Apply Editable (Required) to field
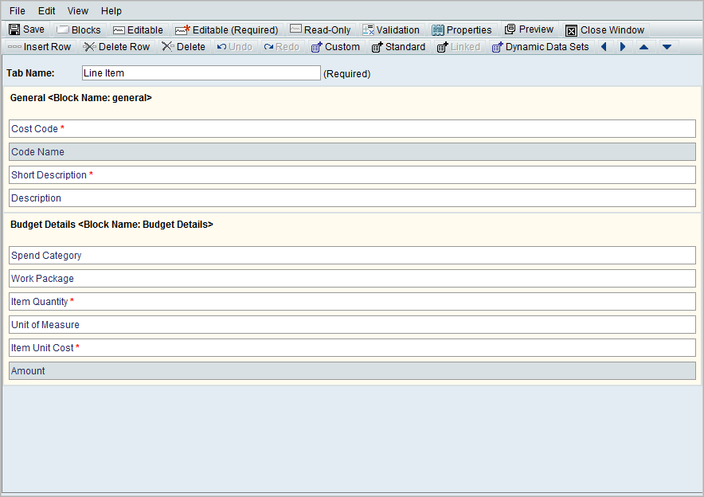704x497 pixels. pyautogui.click(x=227, y=29)
